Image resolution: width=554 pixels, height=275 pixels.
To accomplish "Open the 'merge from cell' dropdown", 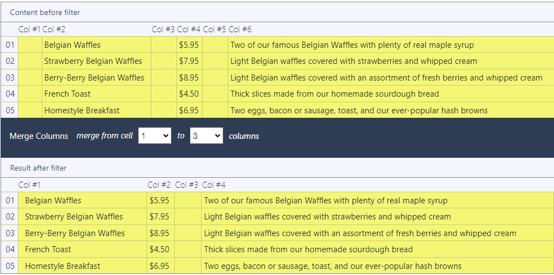I will coord(154,136).
